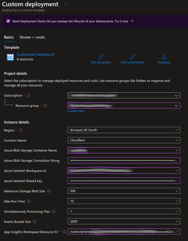Viewport: 188px width, 241px height.
Task: Click the App Insights Workspace Resource ID field
Action: click(124, 232)
